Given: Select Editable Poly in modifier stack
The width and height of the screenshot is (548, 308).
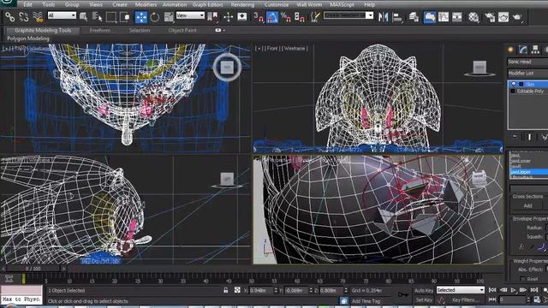Looking at the screenshot, I should click(x=531, y=92).
